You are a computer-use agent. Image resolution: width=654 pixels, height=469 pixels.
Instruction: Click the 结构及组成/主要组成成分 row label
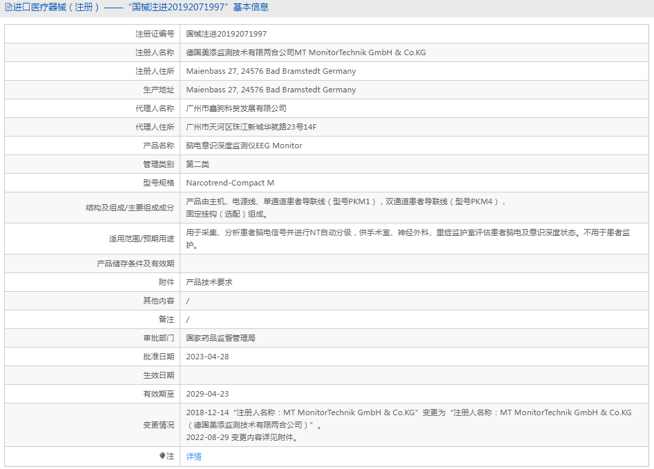tap(130, 208)
